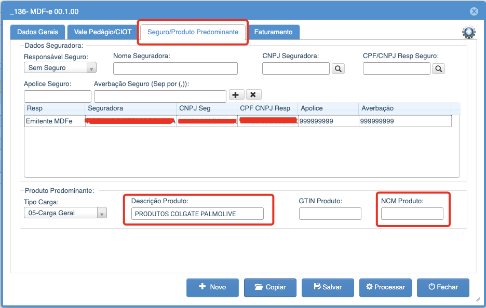Select the Seguro/Produto Predominante tab
486x308 pixels.
[193, 32]
